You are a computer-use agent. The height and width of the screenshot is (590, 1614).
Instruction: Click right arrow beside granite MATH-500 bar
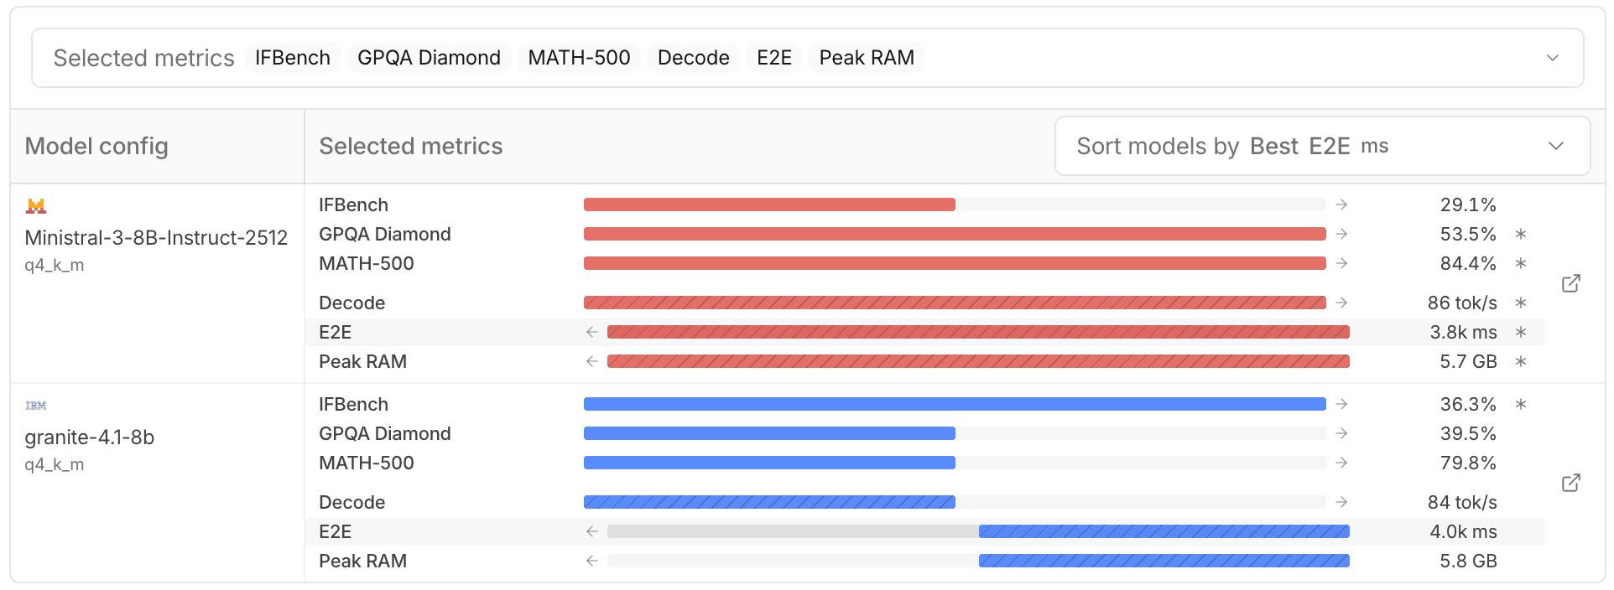pyautogui.click(x=1341, y=463)
